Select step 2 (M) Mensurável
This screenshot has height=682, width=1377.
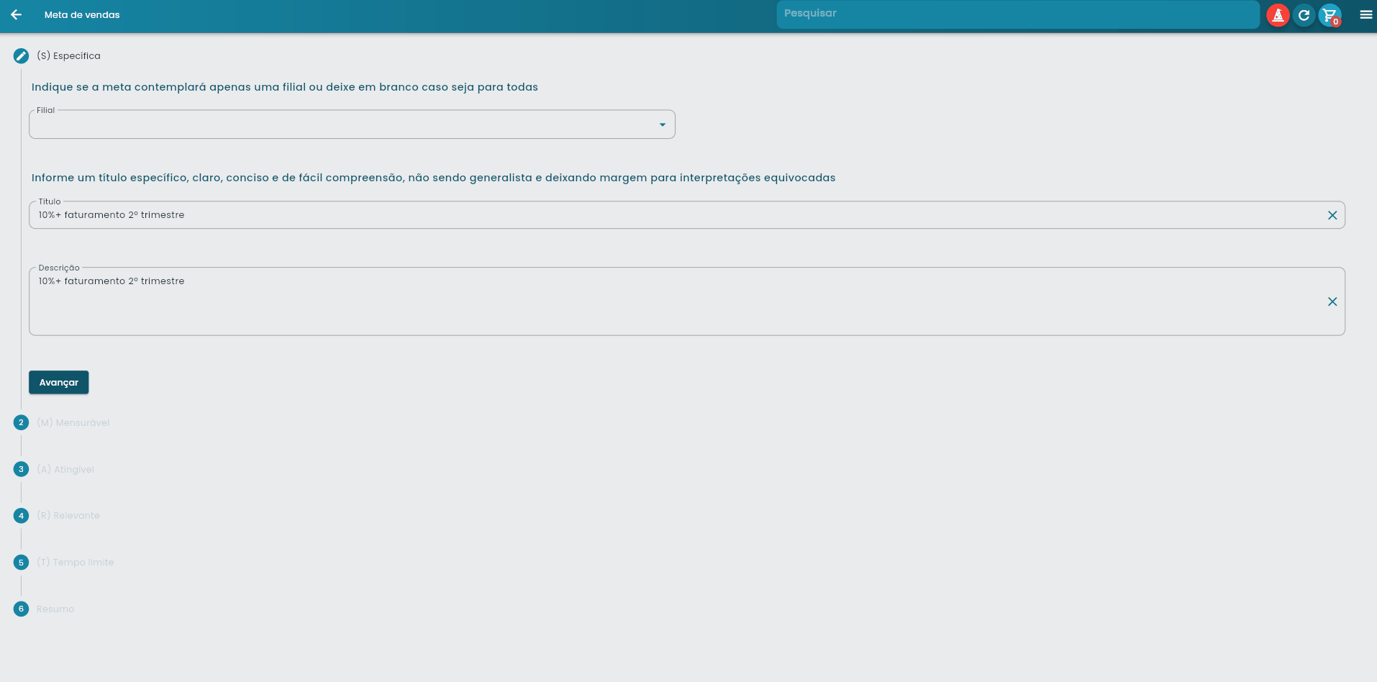tap(73, 422)
